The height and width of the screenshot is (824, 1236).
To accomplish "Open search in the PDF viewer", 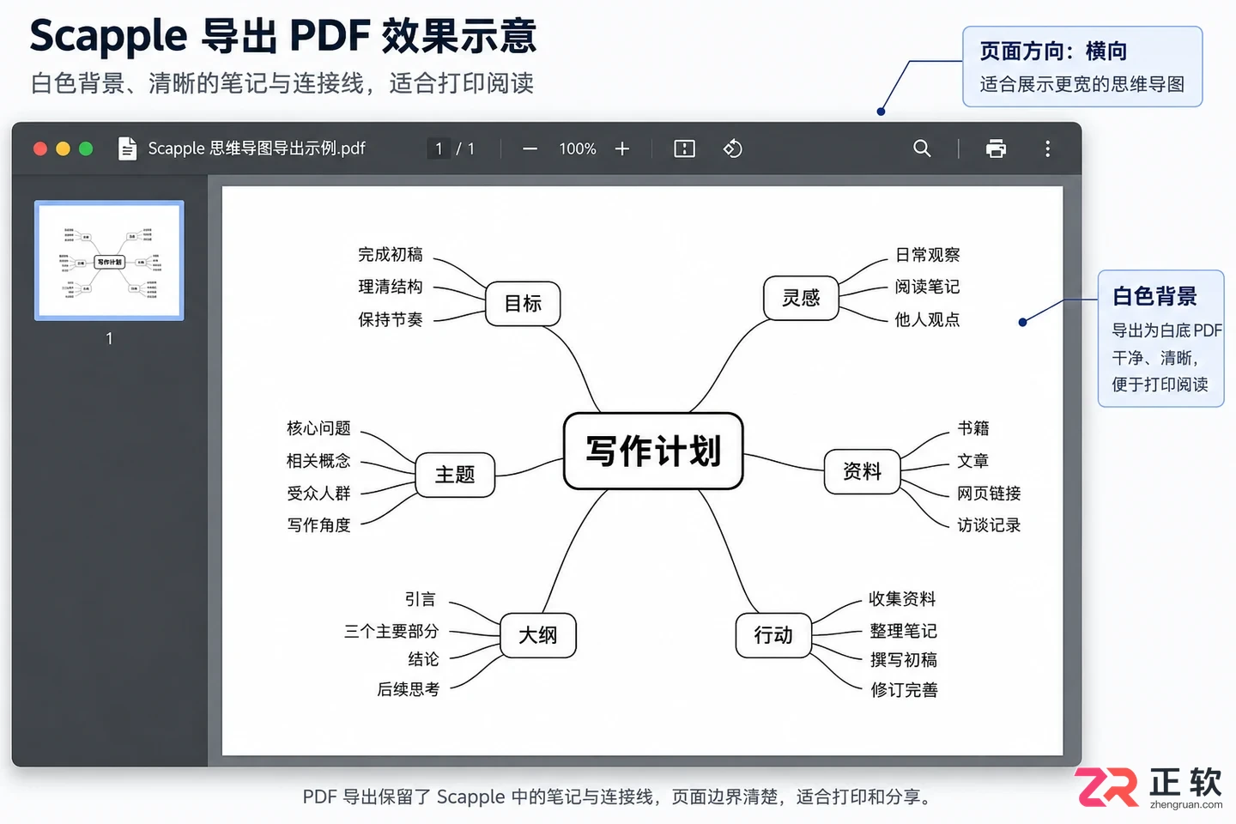I will 922,148.
